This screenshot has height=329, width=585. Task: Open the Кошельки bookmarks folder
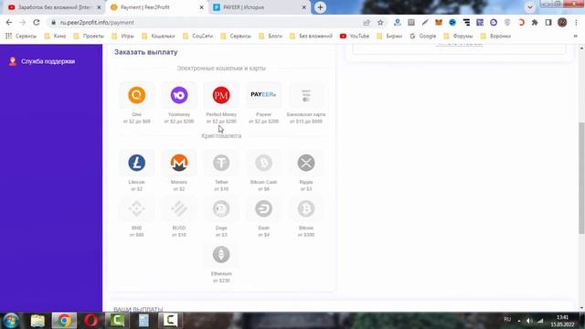coord(158,37)
